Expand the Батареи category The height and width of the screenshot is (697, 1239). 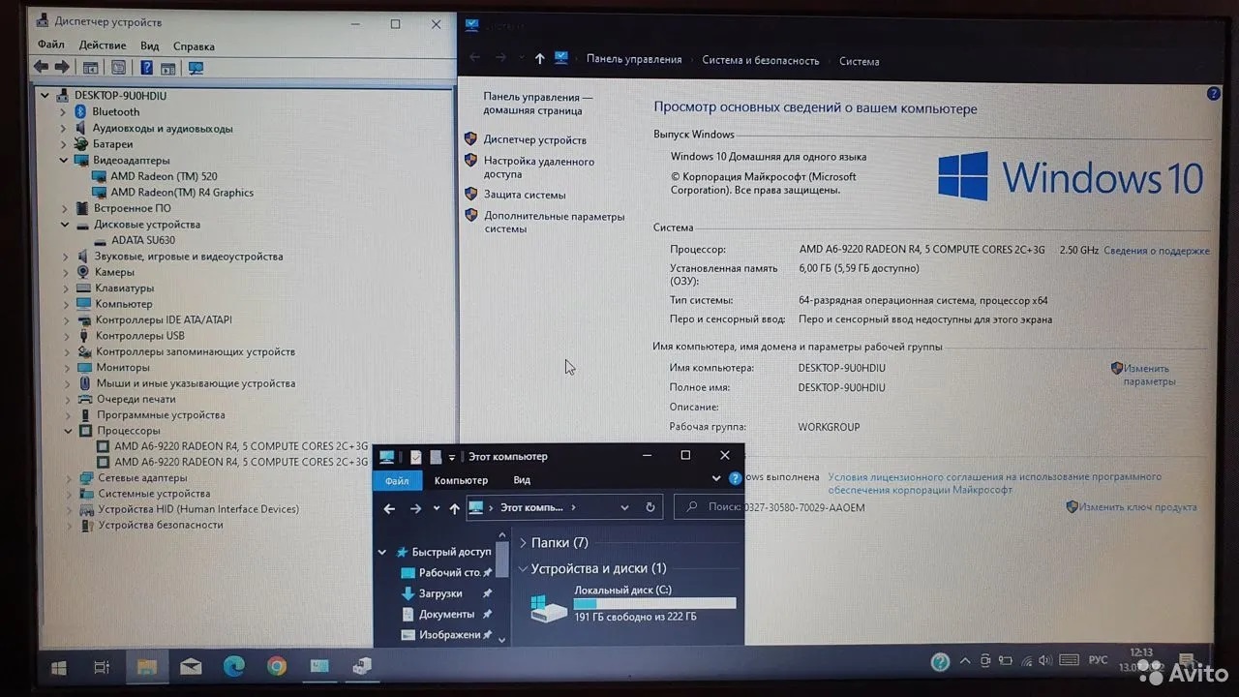coord(64,144)
